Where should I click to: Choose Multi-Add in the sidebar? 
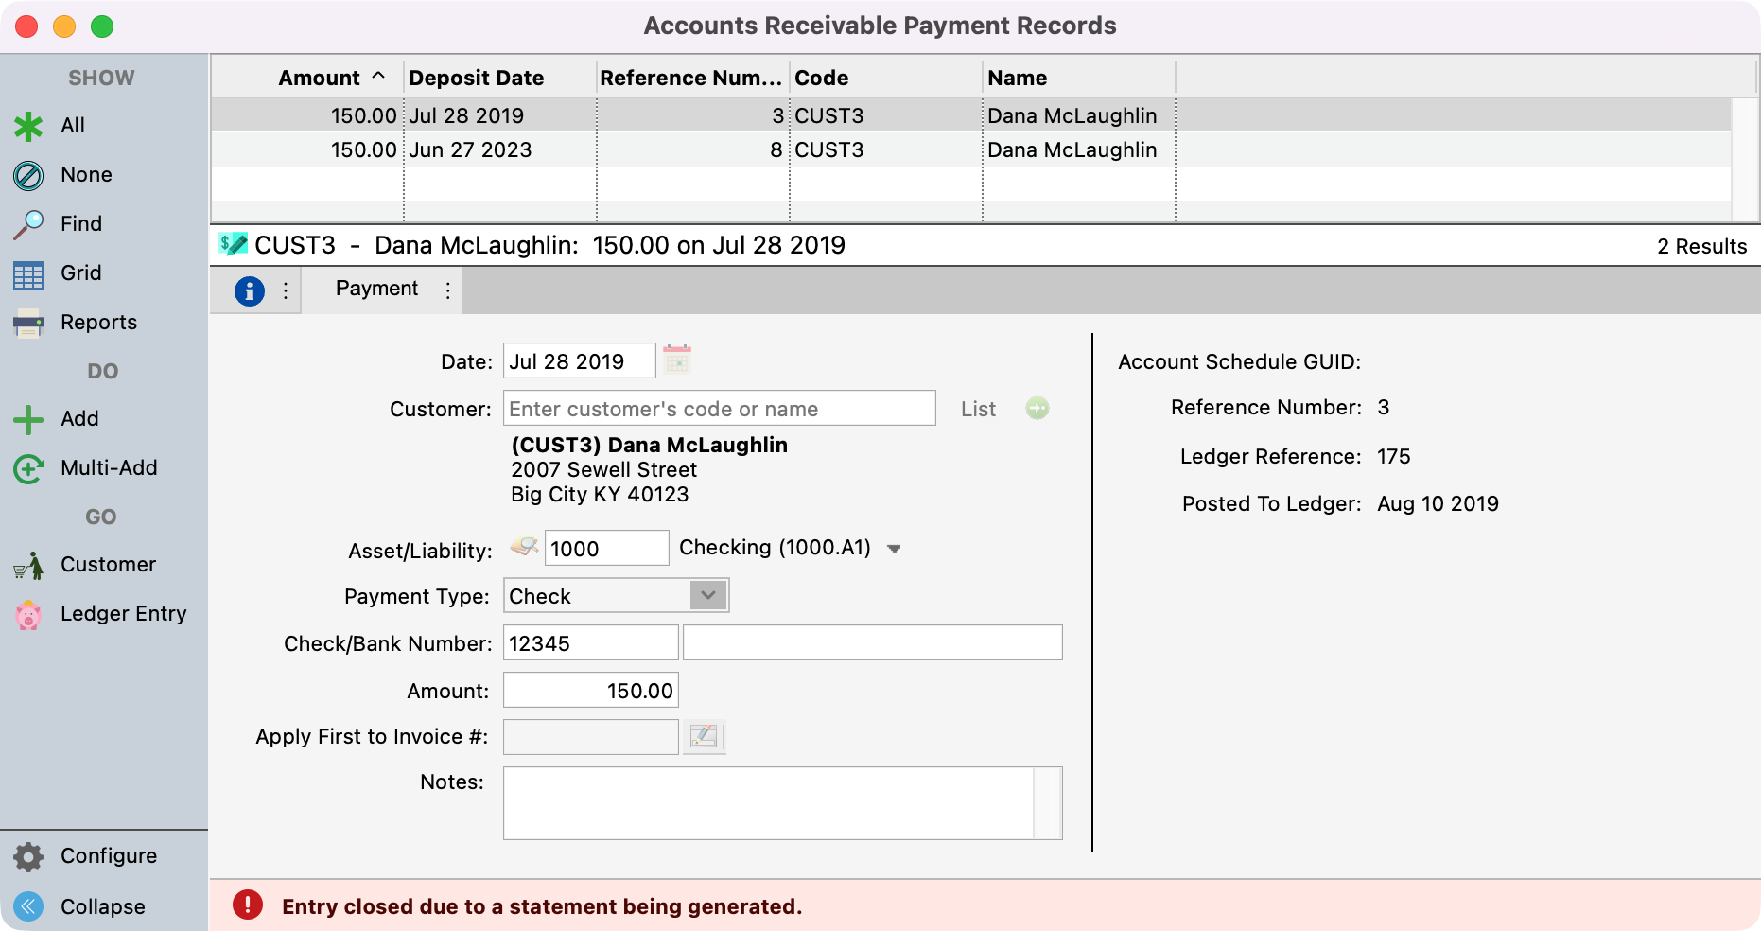(x=109, y=468)
